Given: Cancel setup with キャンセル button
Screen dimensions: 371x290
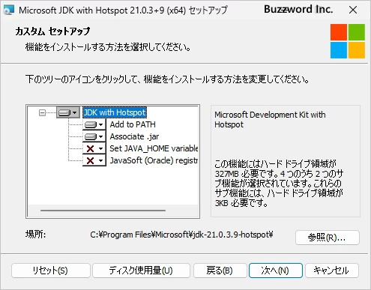Looking at the screenshot, I should point(332,271).
